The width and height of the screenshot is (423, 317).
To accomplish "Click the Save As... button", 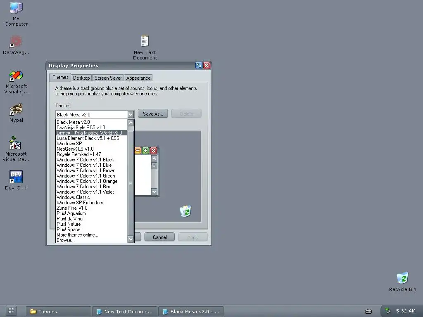I will pos(153,114).
